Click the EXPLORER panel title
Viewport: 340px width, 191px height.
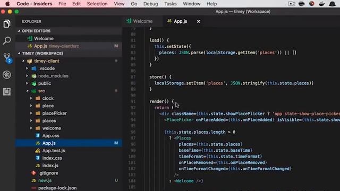[31, 21]
